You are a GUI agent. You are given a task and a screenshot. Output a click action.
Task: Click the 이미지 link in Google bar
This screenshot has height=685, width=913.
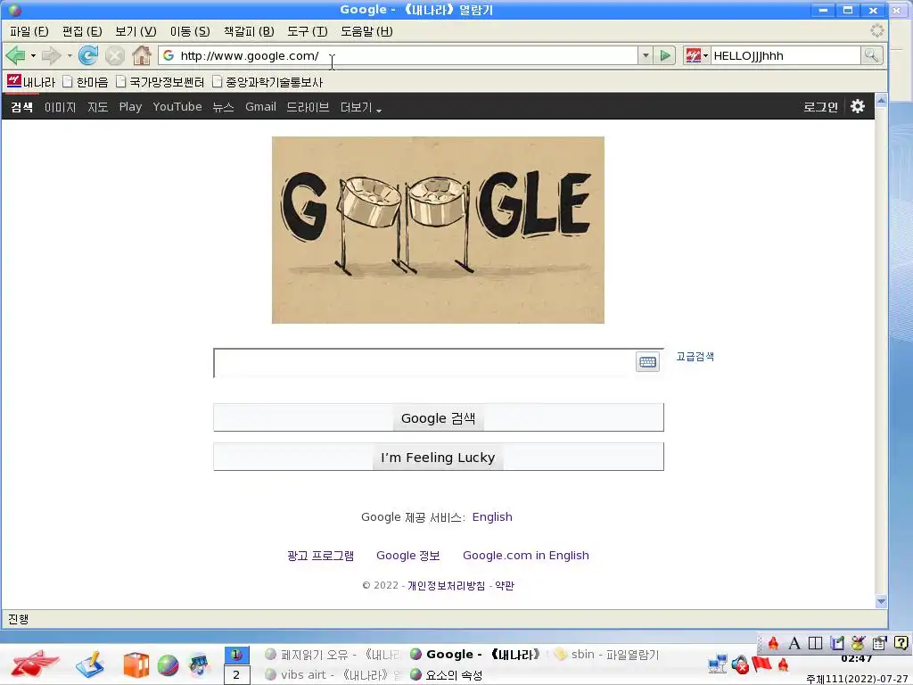(x=61, y=107)
